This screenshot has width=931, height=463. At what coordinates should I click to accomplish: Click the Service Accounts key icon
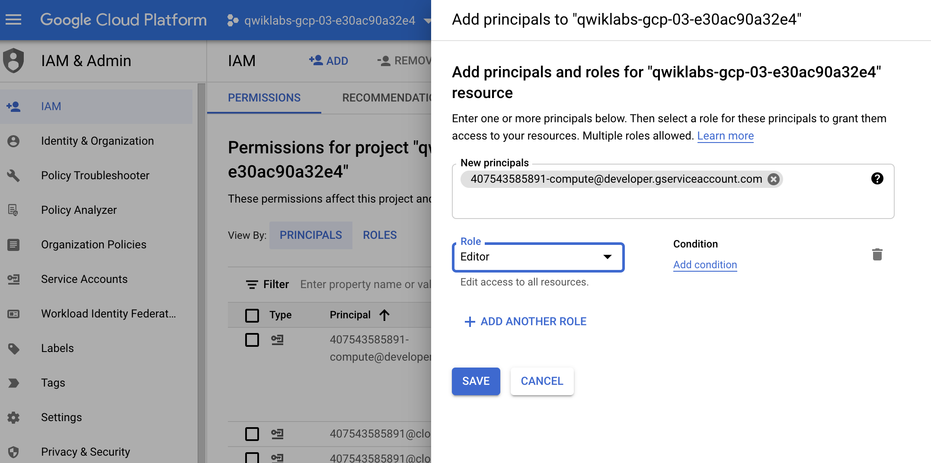coord(14,279)
